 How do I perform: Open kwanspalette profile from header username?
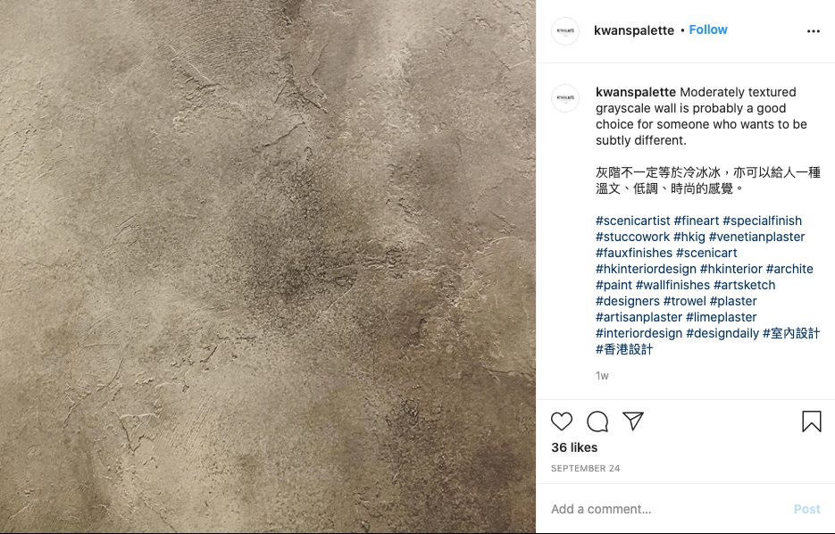pyautogui.click(x=634, y=30)
